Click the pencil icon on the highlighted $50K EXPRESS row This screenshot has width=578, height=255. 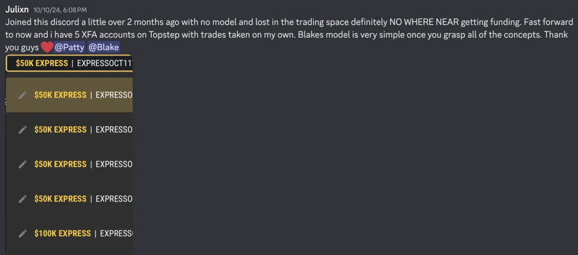click(x=22, y=95)
